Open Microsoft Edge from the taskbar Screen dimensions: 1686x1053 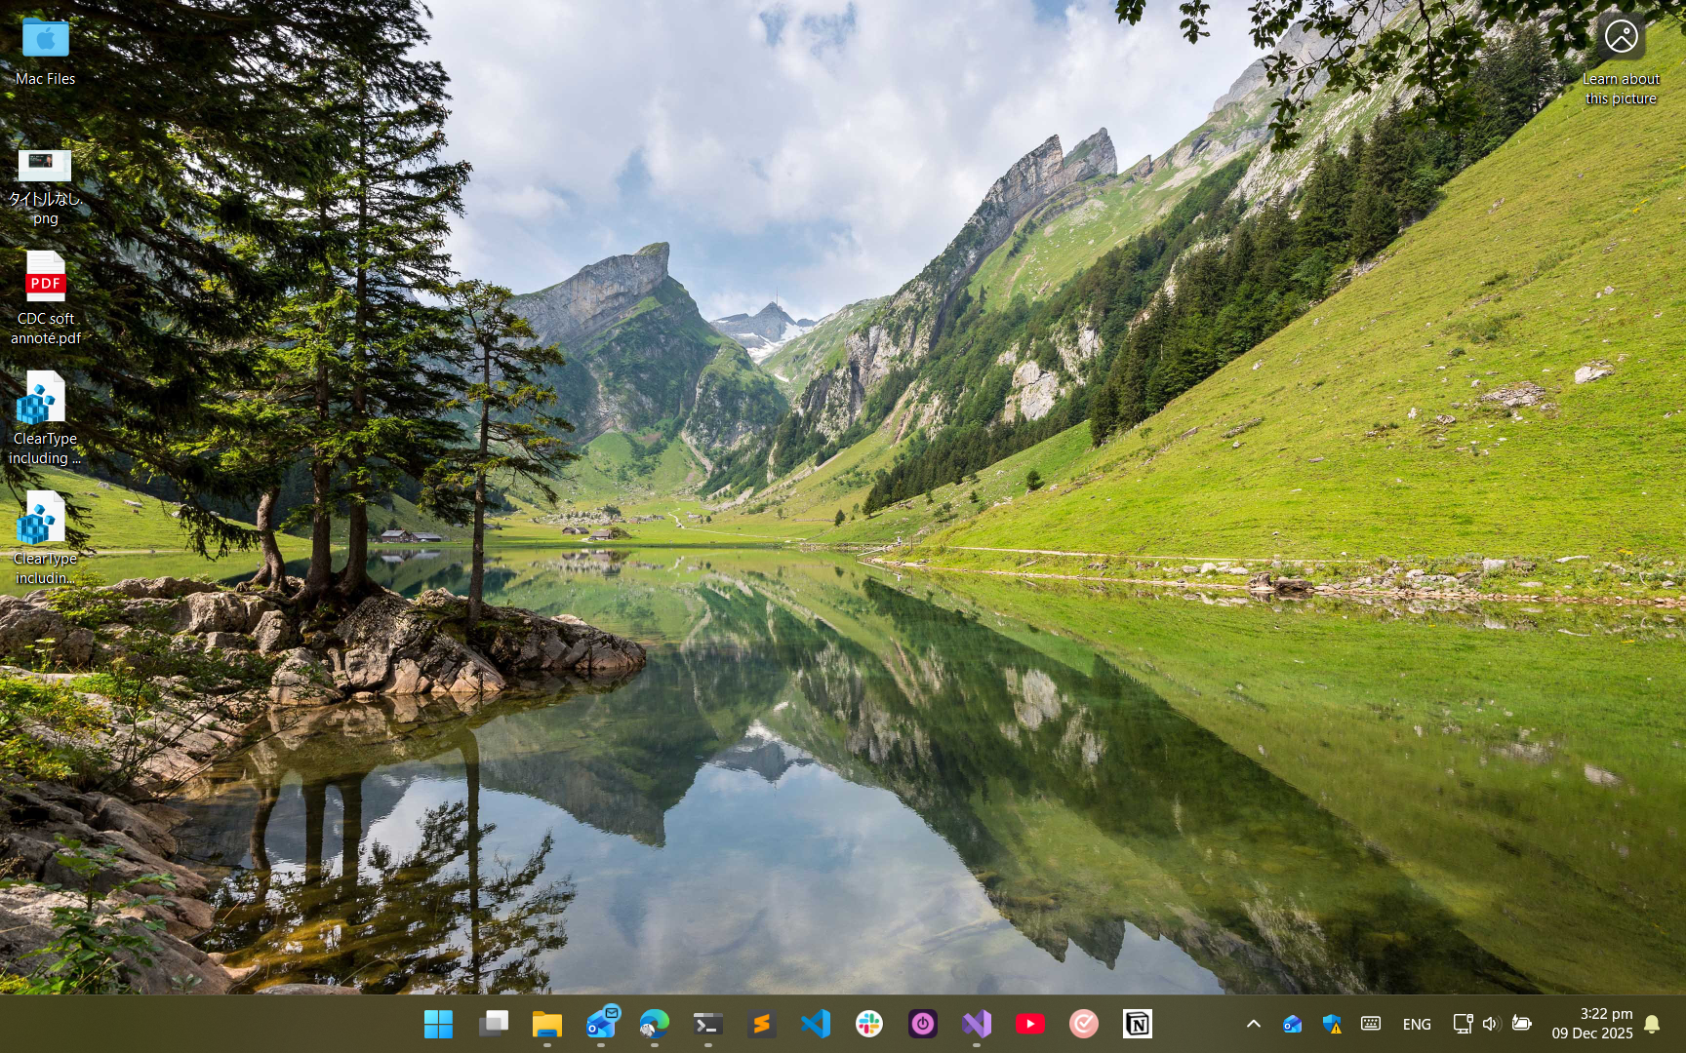tap(654, 1024)
